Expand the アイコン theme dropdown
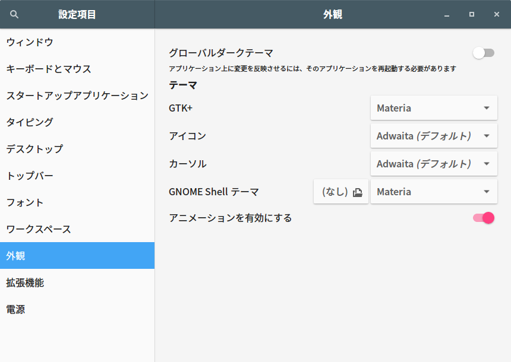The height and width of the screenshot is (362, 511). 434,136
